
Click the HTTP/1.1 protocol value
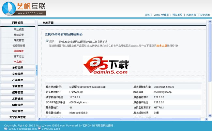click(x=159, y=108)
